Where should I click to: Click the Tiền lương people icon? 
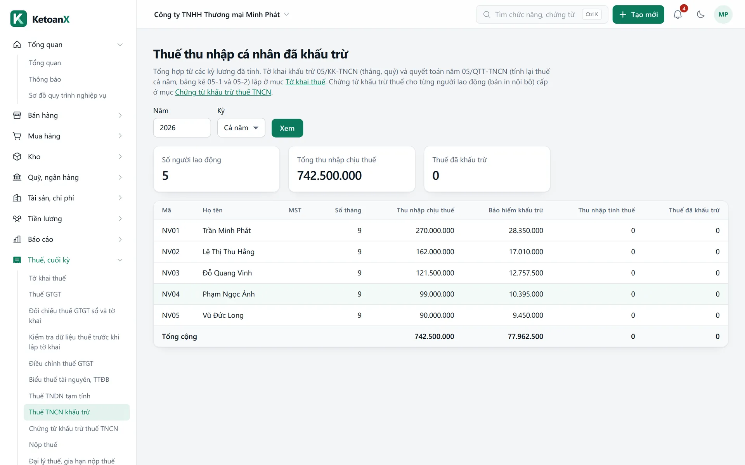pos(17,219)
